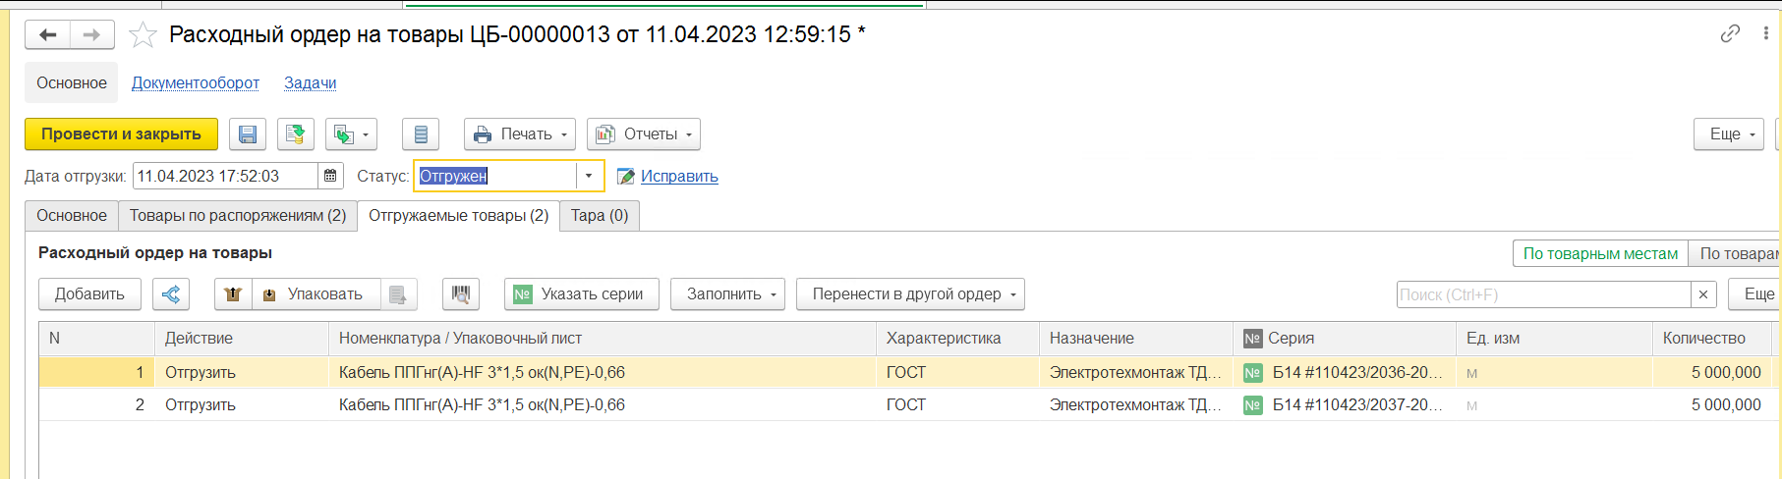The image size is (1782, 479).
Task: Click the split row icon button
Action: (x=171, y=294)
